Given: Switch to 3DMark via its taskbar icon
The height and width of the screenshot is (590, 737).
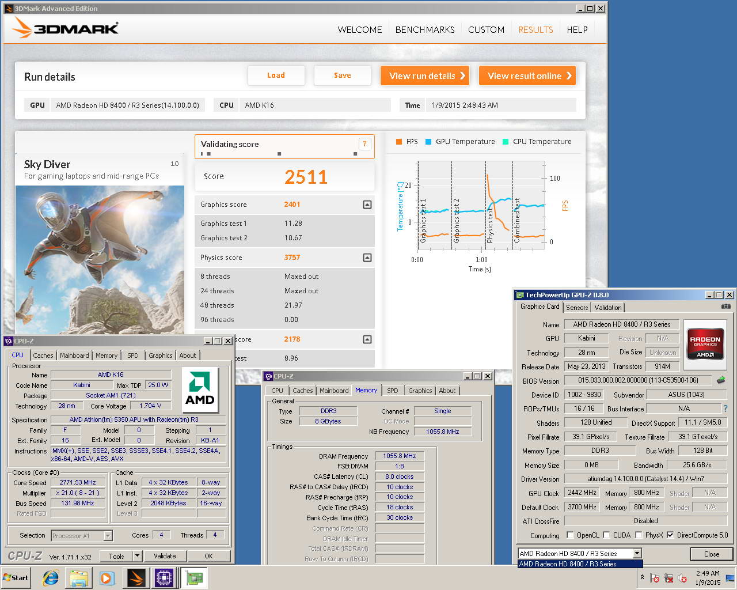Looking at the screenshot, I should tap(136, 578).
